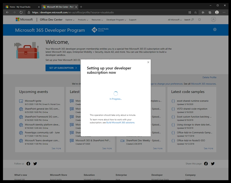
Task: Click SET UP SUBSCRIPTION button
Action: [63, 68]
